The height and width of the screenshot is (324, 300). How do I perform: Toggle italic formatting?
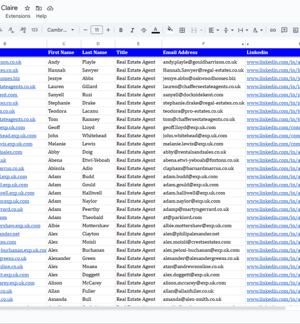(x=132, y=30)
